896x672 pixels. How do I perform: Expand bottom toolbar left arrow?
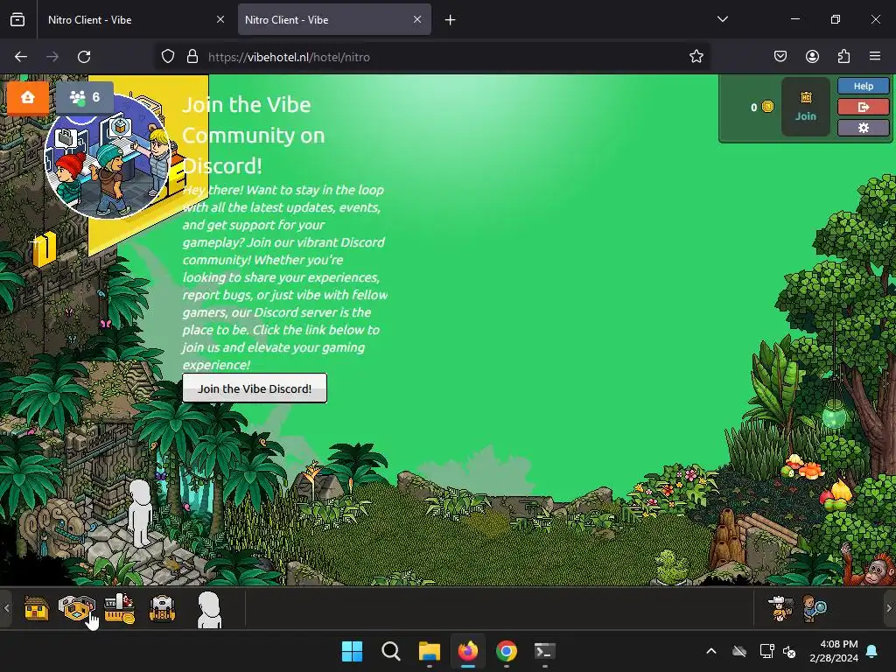coord(6,609)
